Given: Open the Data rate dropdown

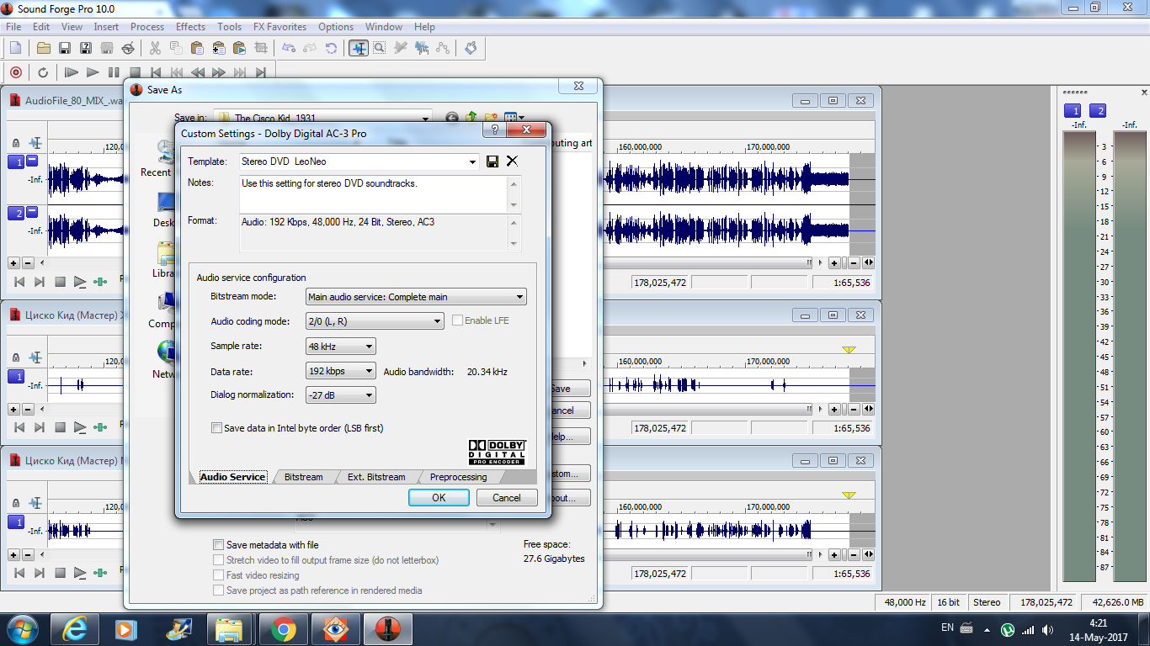Looking at the screenshot, I should [x=369, y=371].
